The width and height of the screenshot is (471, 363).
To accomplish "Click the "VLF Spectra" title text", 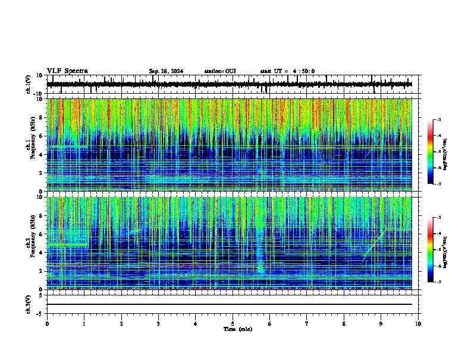I will point(67,71).
